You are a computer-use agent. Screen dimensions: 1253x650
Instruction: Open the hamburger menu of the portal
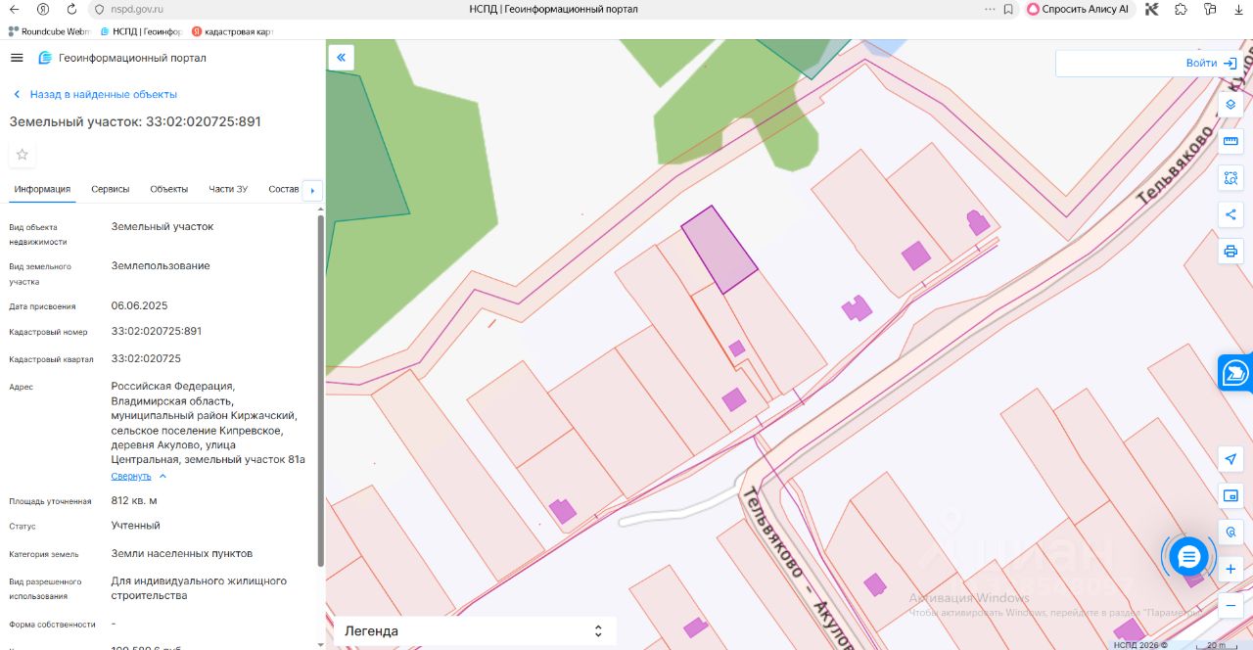pyautogui.click(x=17, y=58)
